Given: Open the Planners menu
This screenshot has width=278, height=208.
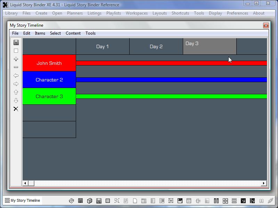Looking at the screenshot, I should click(x=75, y=13).
